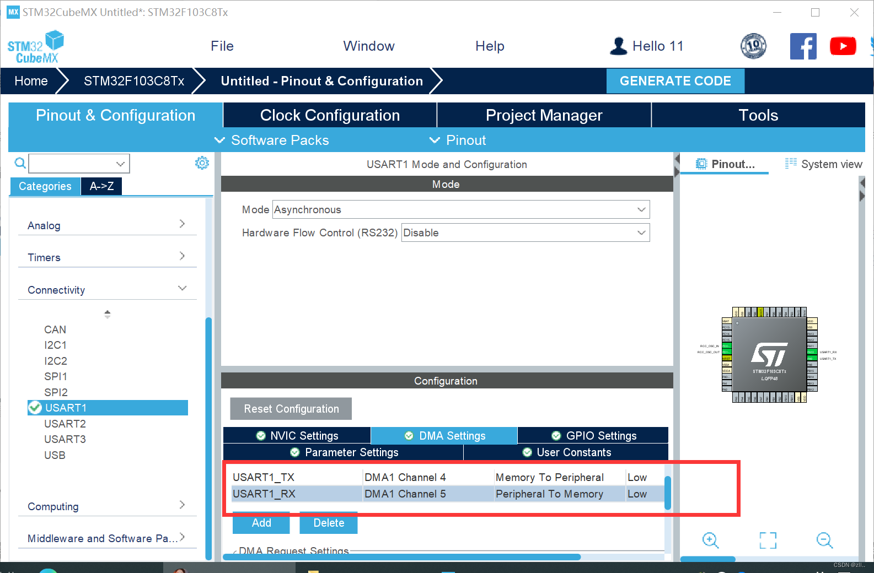Fit the chip view to screen

768,540
